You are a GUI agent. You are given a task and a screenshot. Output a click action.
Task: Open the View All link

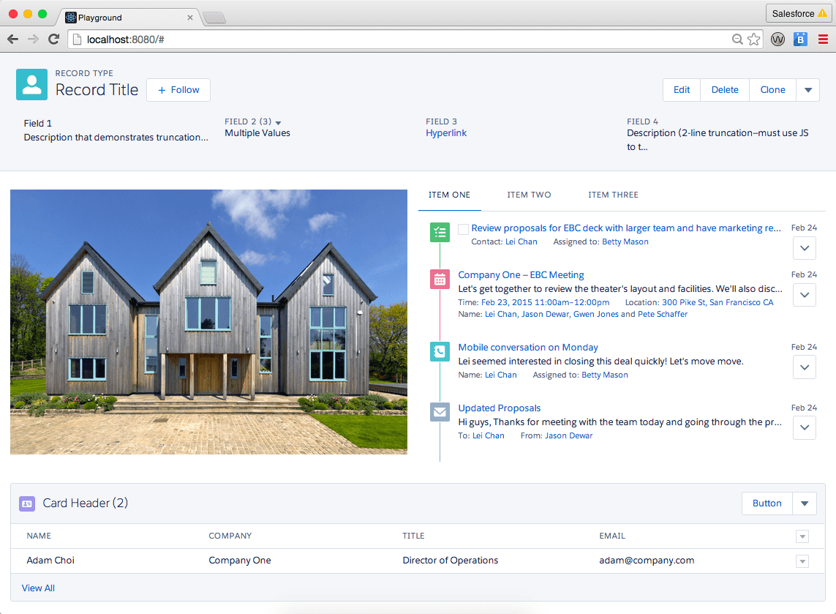pyautogui.click(x=37, y=588)
